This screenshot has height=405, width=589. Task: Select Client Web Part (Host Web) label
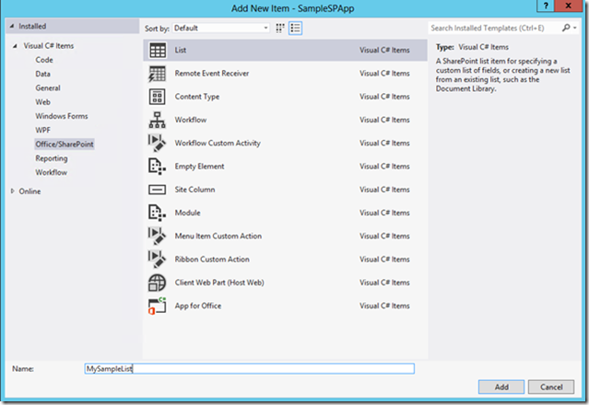[219, 283]
